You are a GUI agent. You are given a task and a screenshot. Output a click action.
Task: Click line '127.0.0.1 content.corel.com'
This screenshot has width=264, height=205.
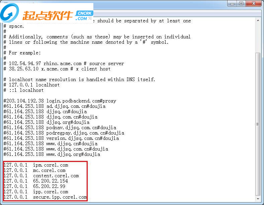(x=41, y=176)
